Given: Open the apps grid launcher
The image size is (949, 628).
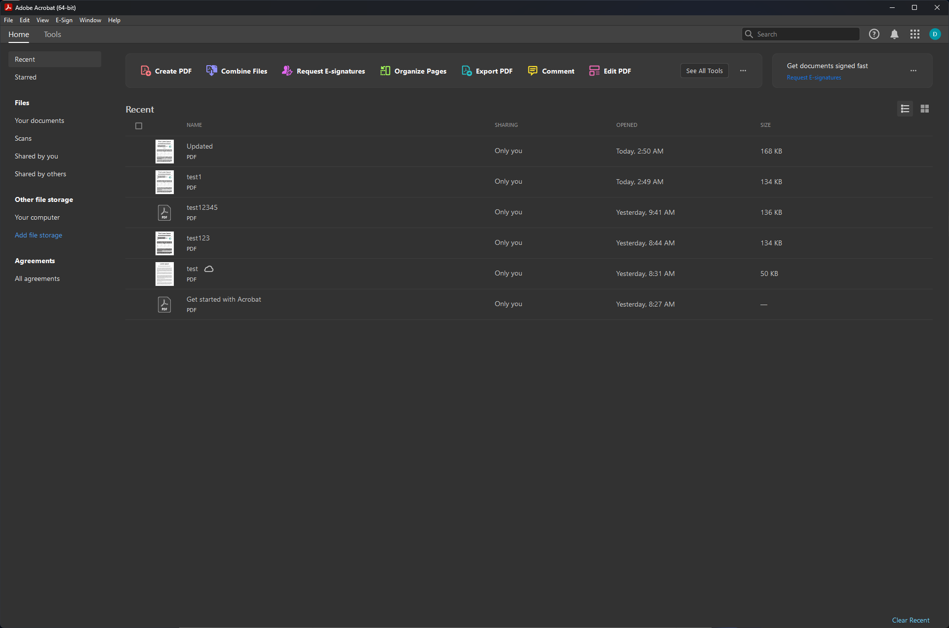Looking at the screenshot, I should 914,34.
